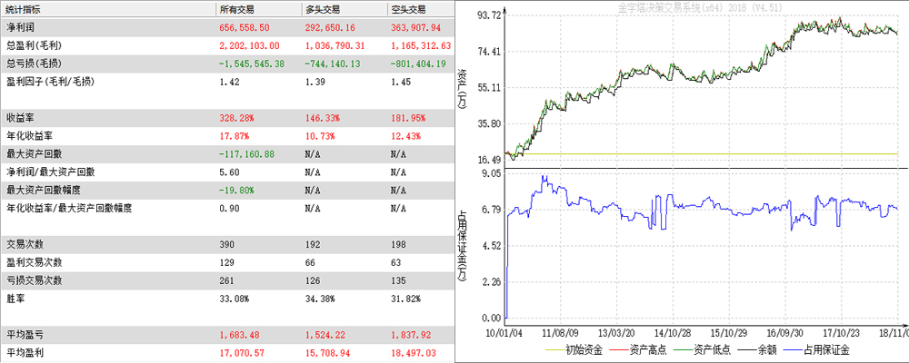This screenshot has width=909, height=363.
Task: Click the 总盈利(毛利) row
Action: click(x=33, y=45)
